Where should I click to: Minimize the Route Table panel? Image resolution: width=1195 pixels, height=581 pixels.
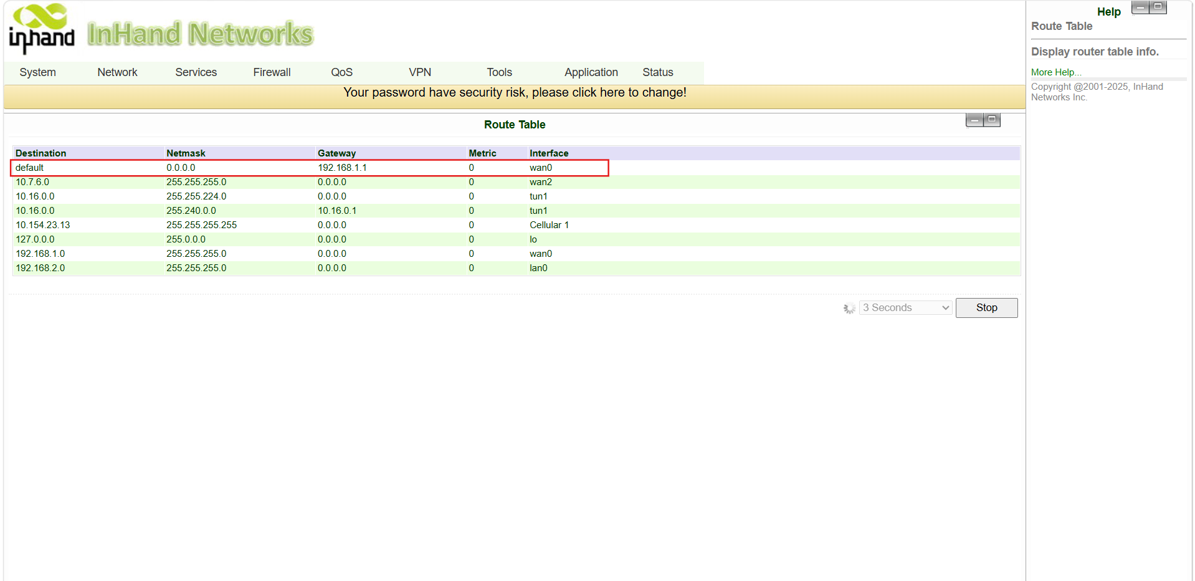[974, 120]
